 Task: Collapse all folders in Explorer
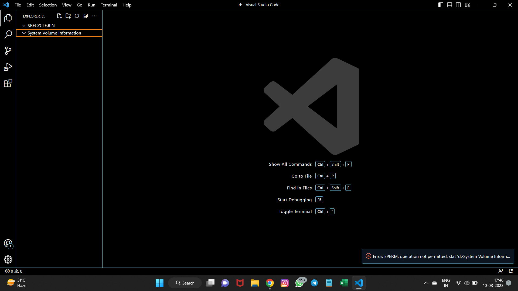tap(86, 16)
